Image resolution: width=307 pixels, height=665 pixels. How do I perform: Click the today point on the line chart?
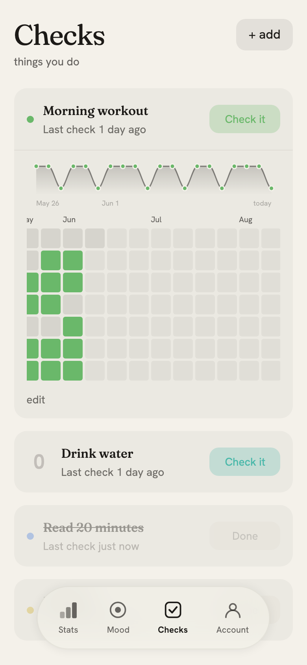271,188
